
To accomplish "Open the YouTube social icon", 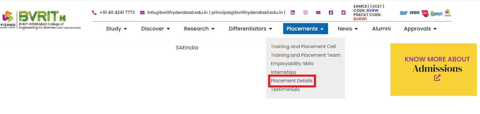I will (318, 13).
